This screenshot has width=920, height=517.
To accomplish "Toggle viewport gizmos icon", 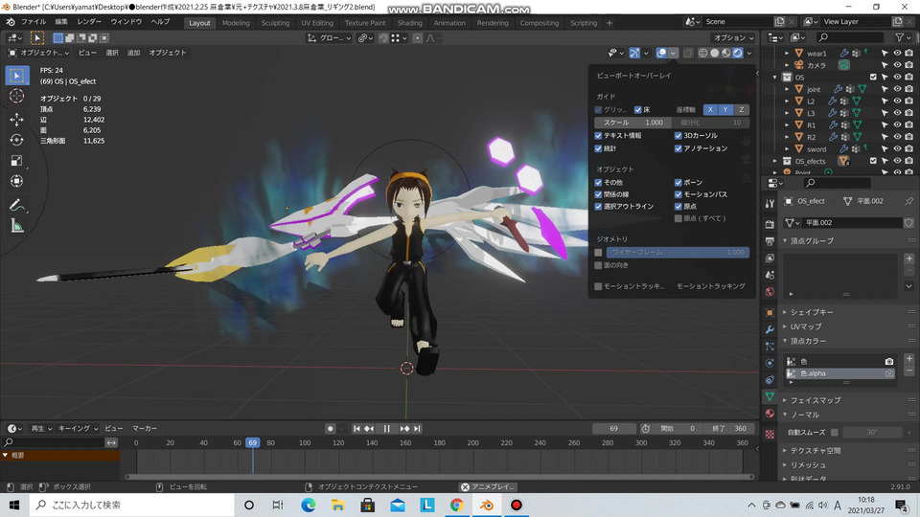I will point(634,53).
